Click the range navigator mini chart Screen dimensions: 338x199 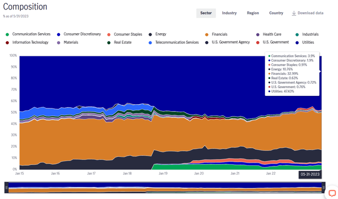(x=165, y=187)
